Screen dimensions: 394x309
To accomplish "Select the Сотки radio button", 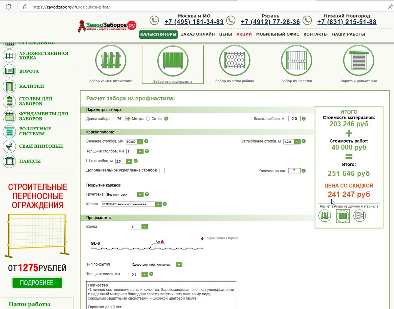I will 148,119.
